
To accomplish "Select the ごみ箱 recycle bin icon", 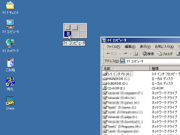I will 10,62.
